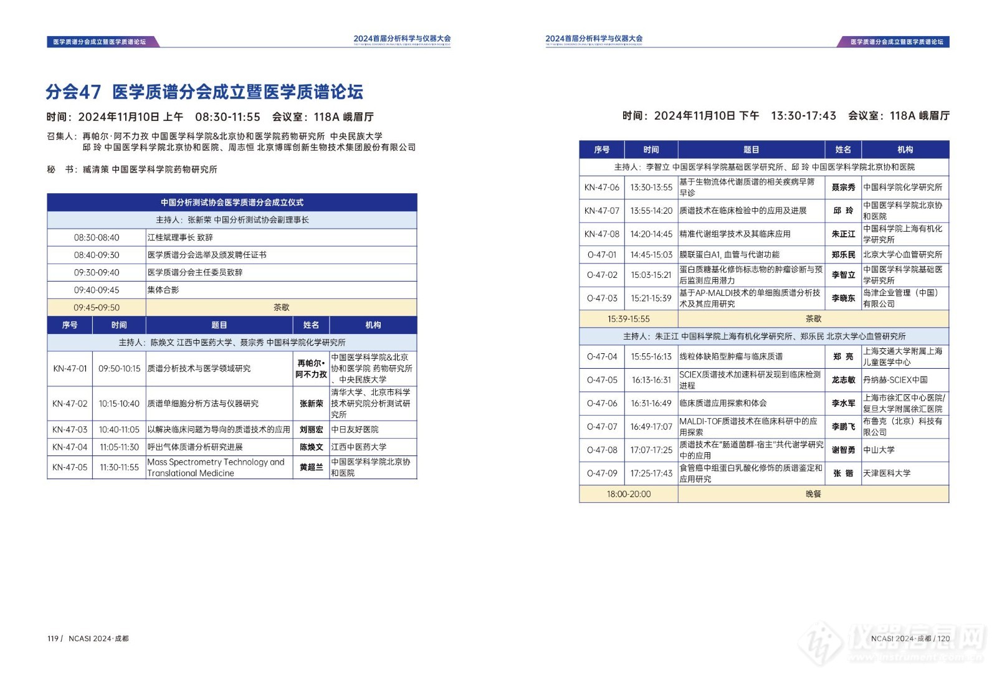Select session code KN-47-05
997x676 pixels.
tap(70, 467)
